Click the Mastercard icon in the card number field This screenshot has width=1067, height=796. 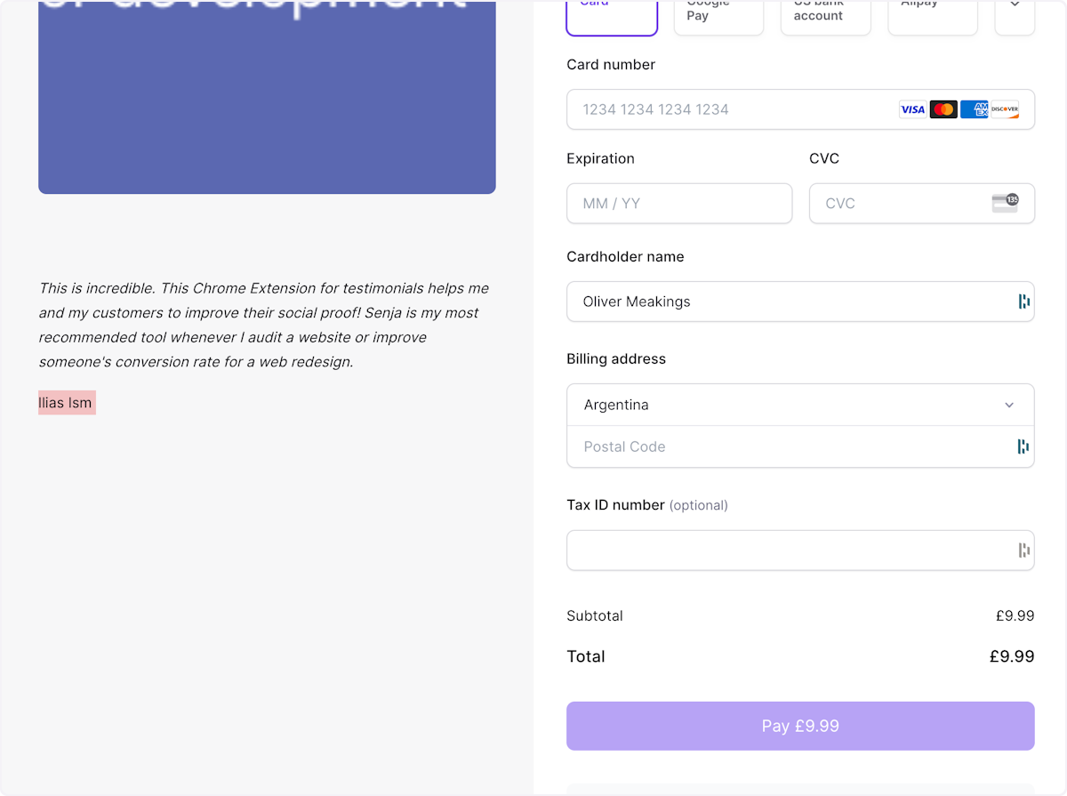click(943, 109)
